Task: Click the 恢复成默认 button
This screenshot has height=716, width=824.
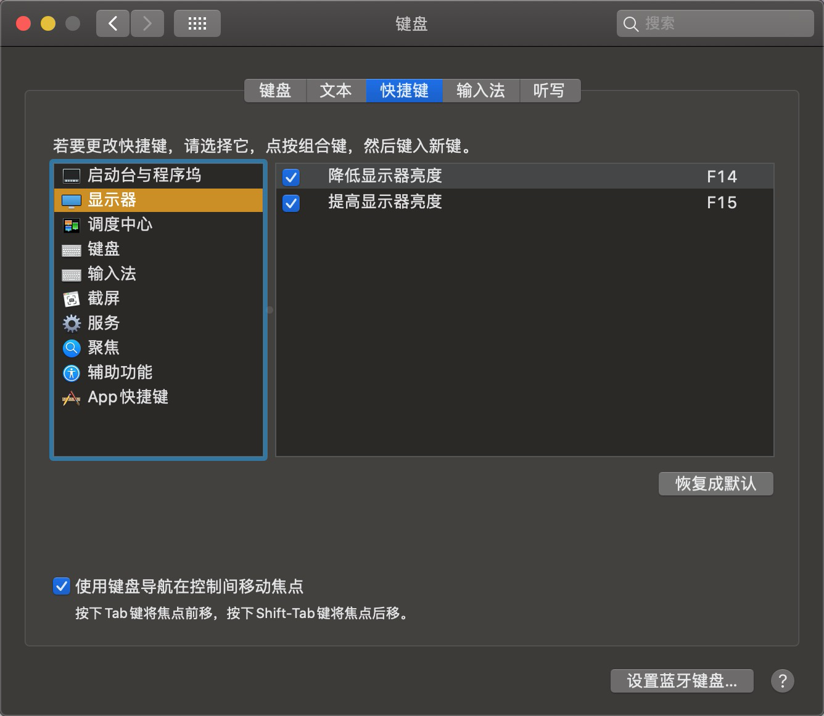Action: (715, 484)
